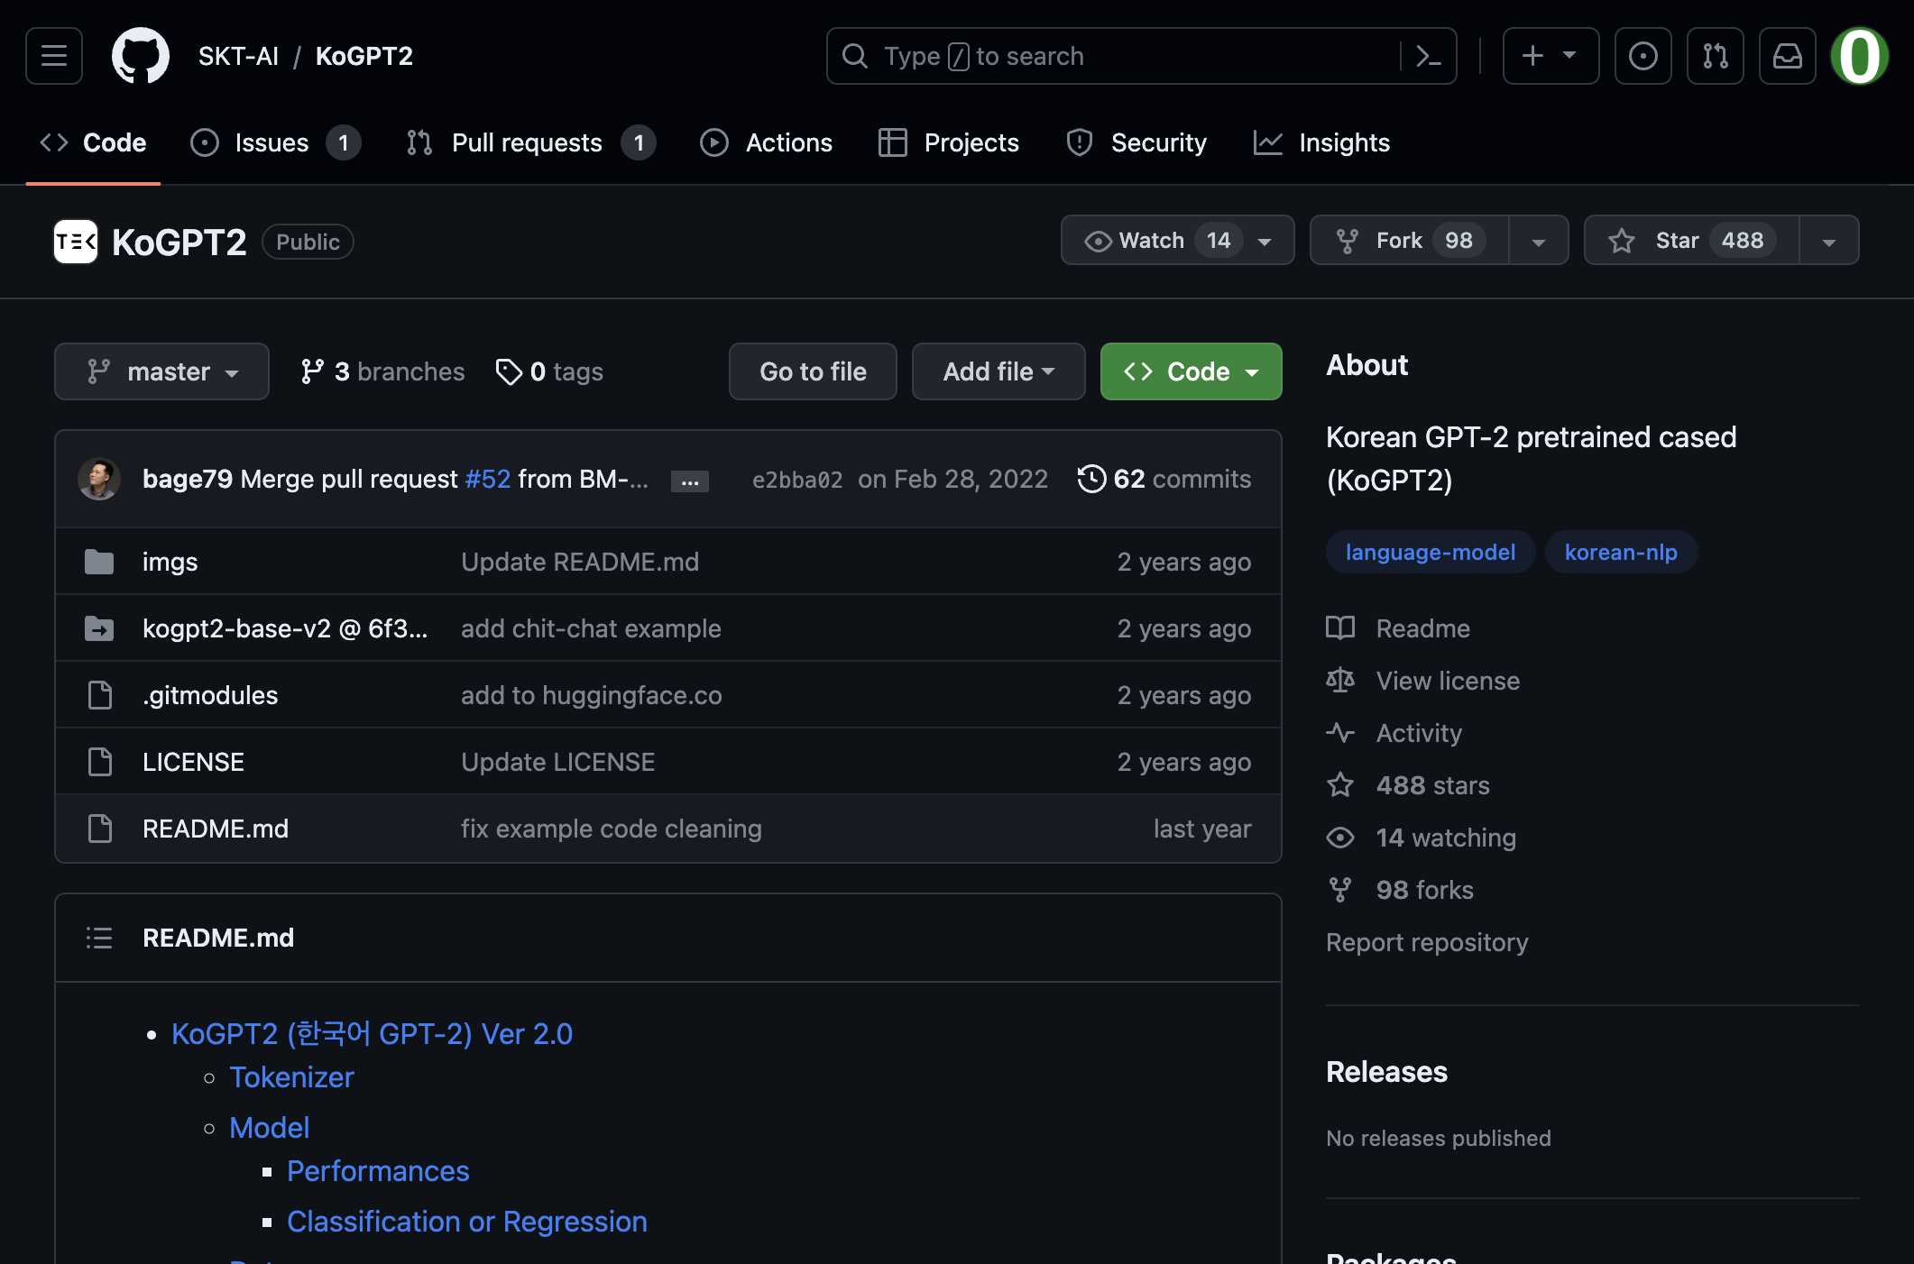Star the KoGPT2 repository

pyautogui.click(x=1691, y=240)
